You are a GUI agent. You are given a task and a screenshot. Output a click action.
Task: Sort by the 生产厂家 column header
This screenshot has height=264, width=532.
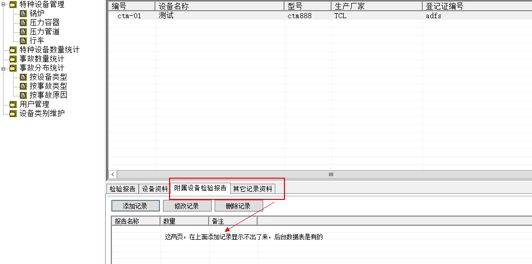[x=377, y=6]
